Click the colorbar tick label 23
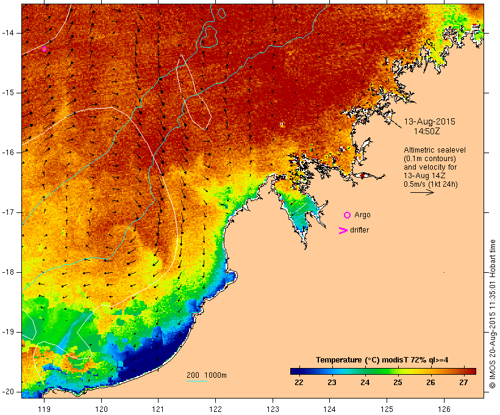The image size is (500, 415). pyautogui.click(x=332, y=383)
